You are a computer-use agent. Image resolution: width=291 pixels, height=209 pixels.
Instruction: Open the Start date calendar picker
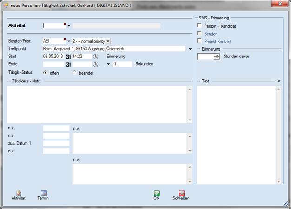click(68, 57)
